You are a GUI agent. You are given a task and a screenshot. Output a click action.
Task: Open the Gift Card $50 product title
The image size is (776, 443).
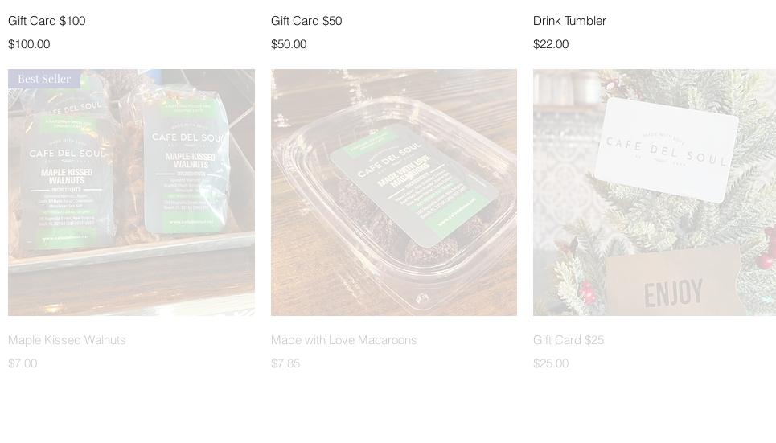(x=306, y=21)
